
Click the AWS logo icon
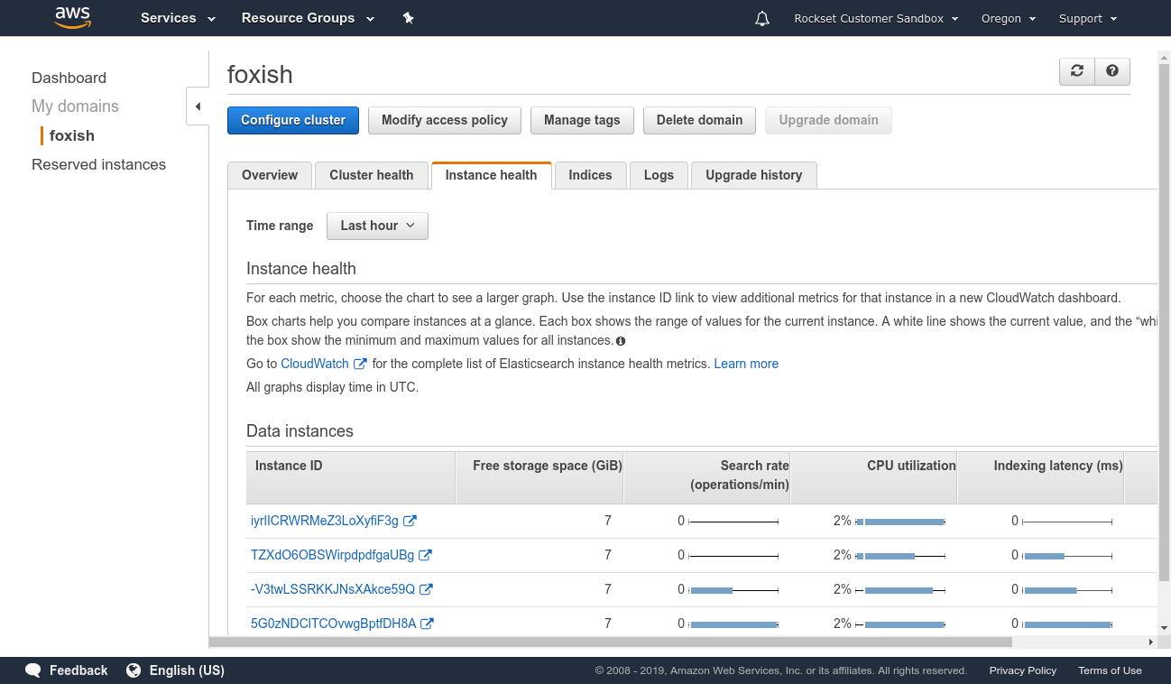click(x=73, y=17)
